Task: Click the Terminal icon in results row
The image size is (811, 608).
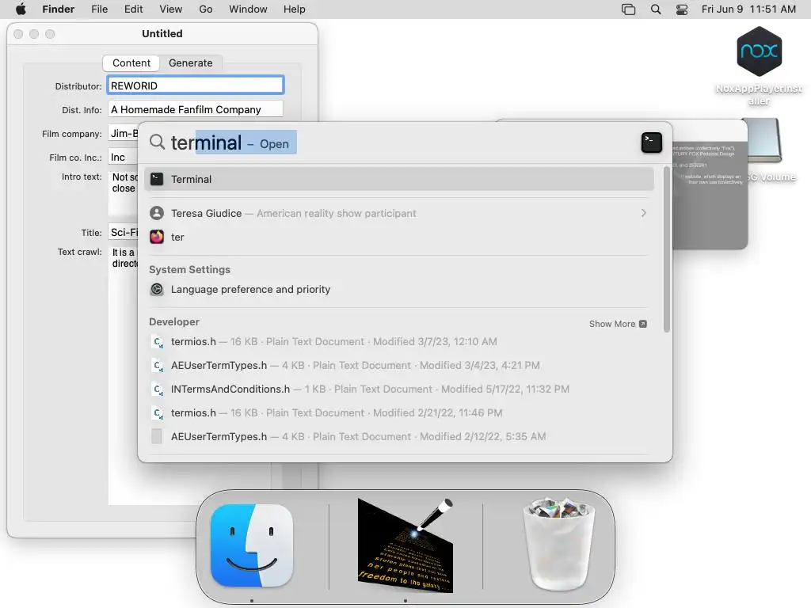Action: pyautogui.click(x=157, y=180)
